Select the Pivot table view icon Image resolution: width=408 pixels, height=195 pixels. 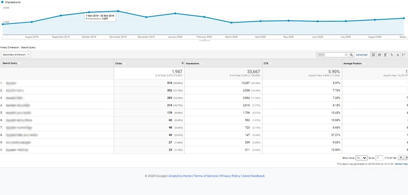(x=404, y=55)
